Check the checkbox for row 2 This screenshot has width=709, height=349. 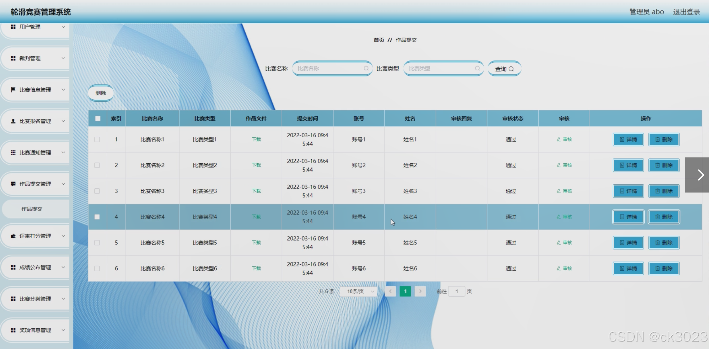point(97,165)
